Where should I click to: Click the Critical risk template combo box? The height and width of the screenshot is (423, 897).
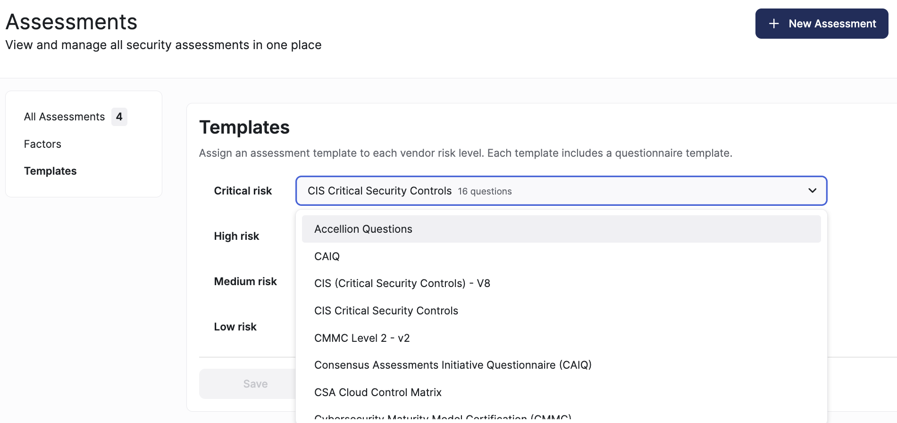pos(561,191)
